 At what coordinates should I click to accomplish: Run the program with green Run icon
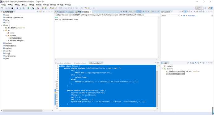coord(28,8)
